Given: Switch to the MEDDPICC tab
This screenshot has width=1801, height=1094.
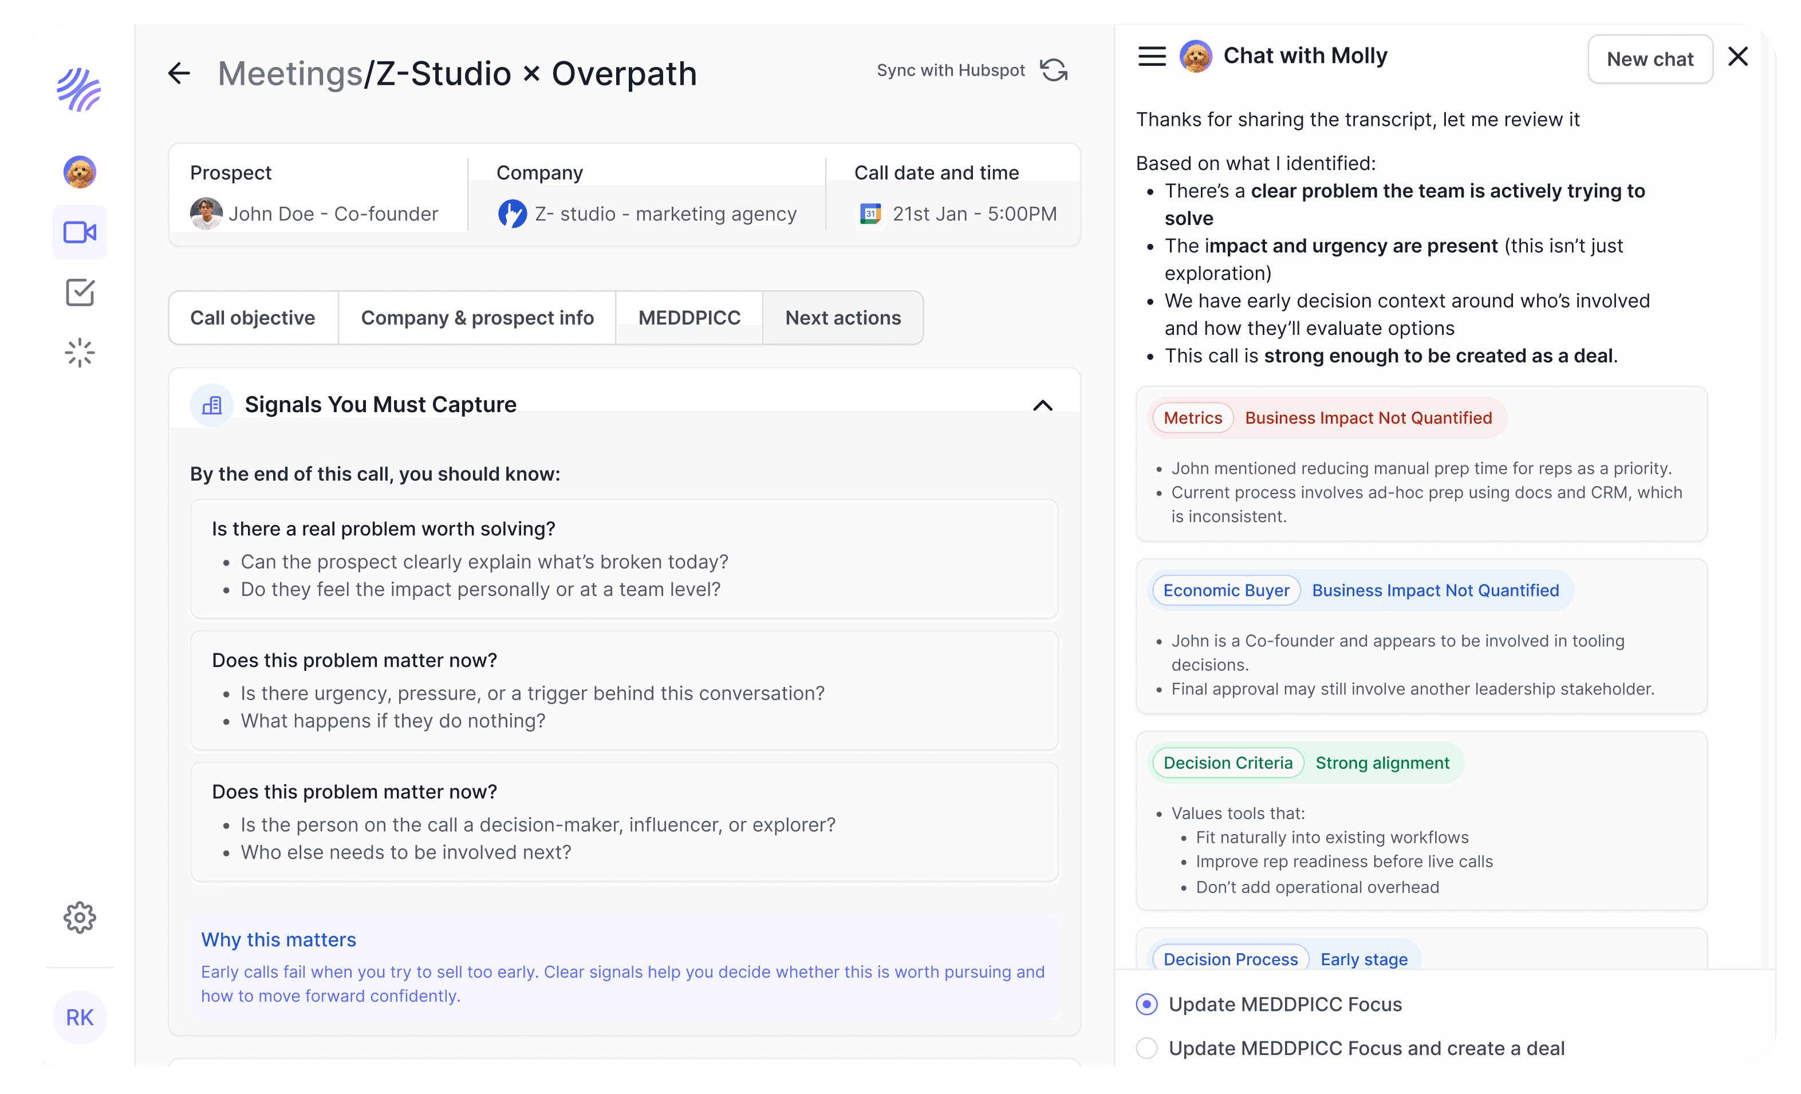Looking at the screenshot, I should click(688, 318).
